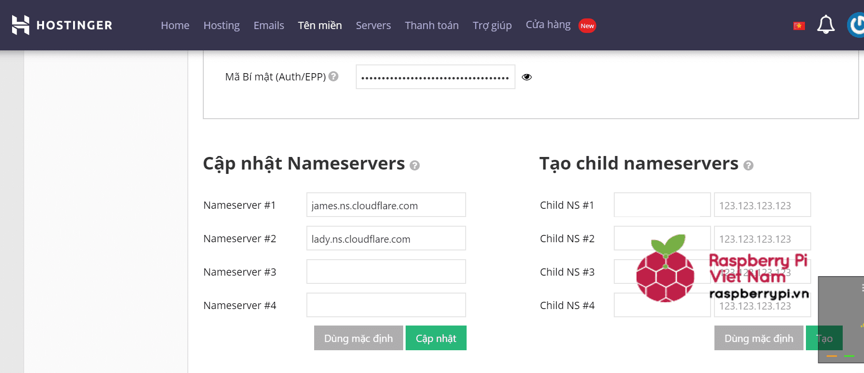This screenshot has width=864, height=373.
Task: Open Cửa hàng store link
Action: pos(548,25)
